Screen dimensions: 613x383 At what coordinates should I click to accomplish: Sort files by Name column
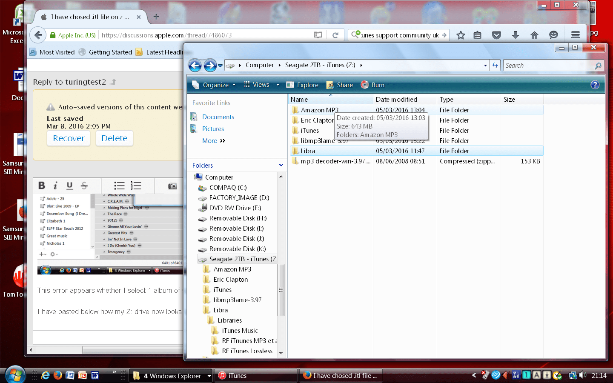tap(330, 100)
